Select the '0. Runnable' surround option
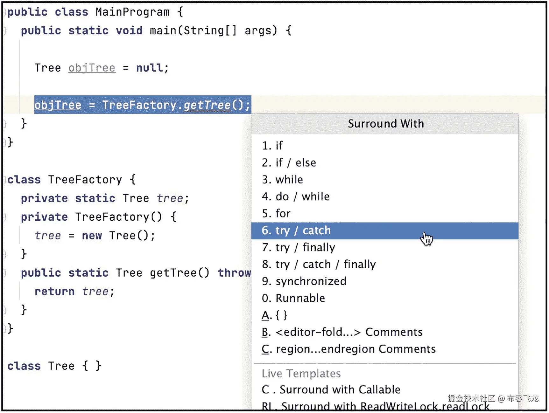 [x=293, y=298]
